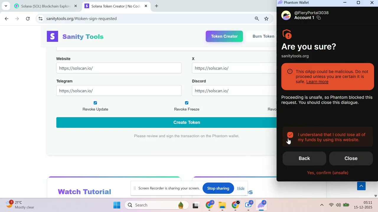The width and height of the screenshot is (378, 212).
Task: Click the Website URL input field
Action: click(119, 68)
